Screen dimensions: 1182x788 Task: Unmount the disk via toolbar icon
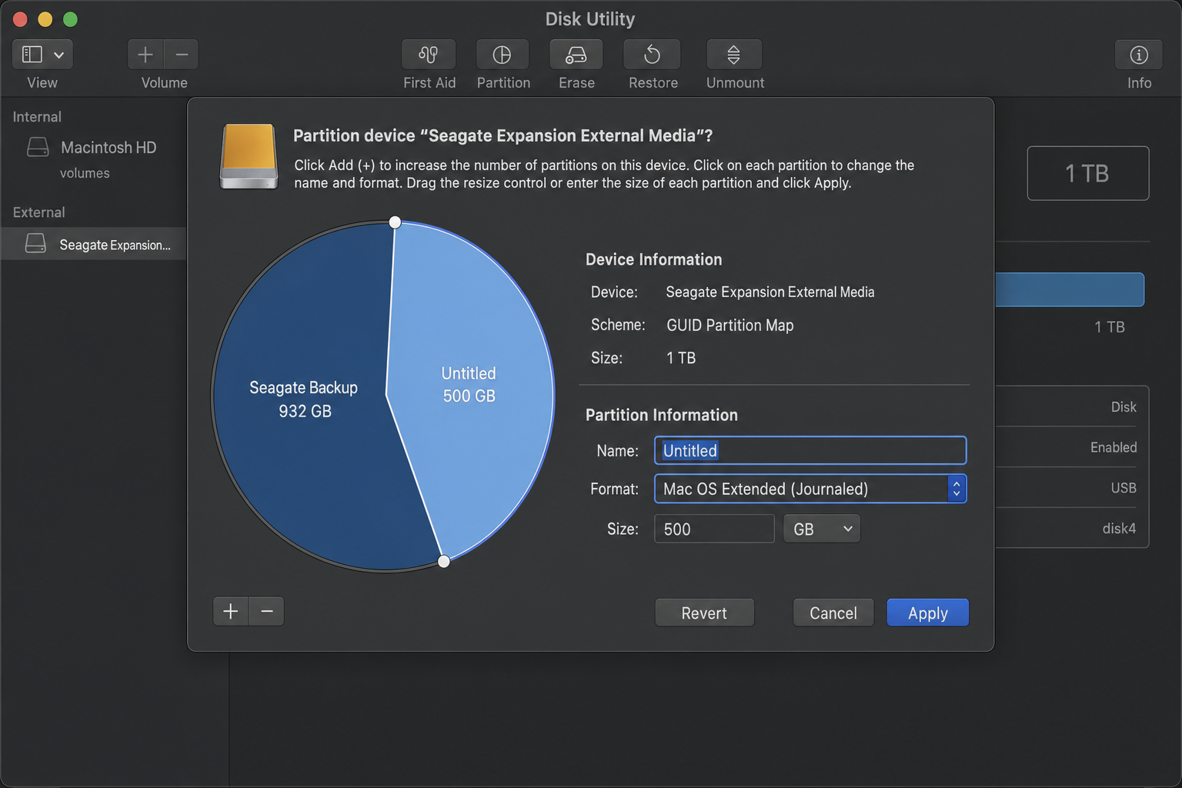[x=734, y=55]
